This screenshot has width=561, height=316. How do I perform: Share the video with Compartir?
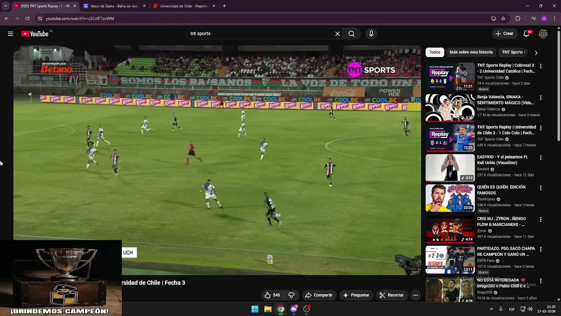click(319, 295)
